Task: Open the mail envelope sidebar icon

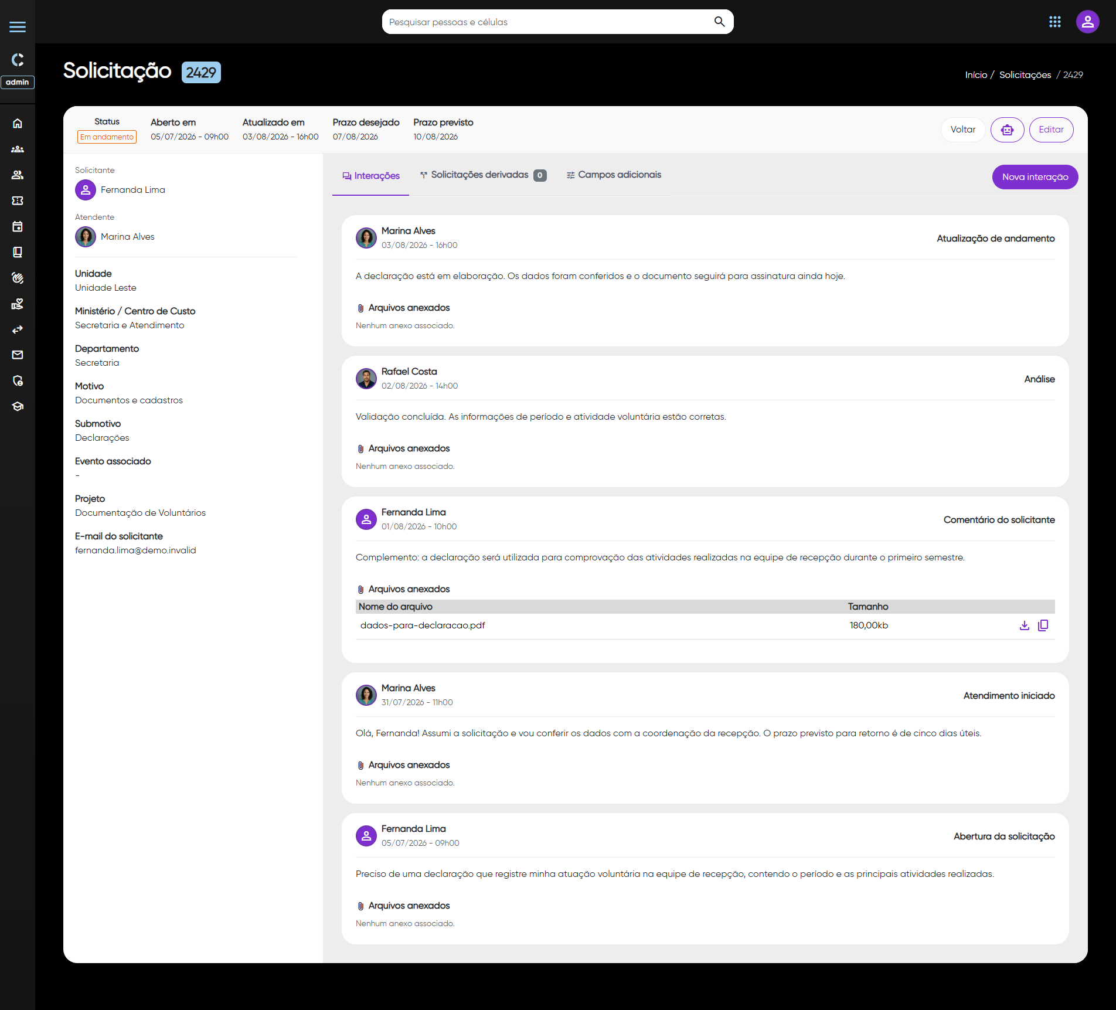Action: (x=18, y=355)
